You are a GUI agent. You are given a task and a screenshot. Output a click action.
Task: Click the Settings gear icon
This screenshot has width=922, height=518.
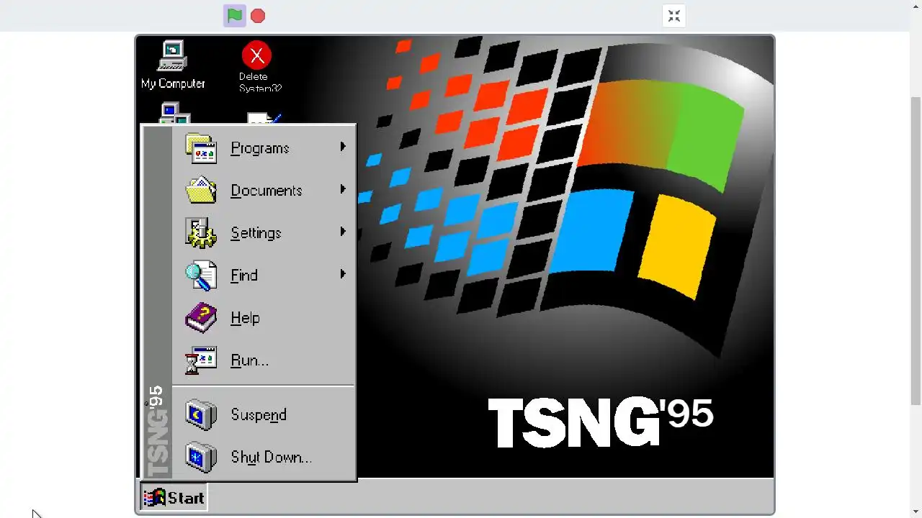(201, 233)
